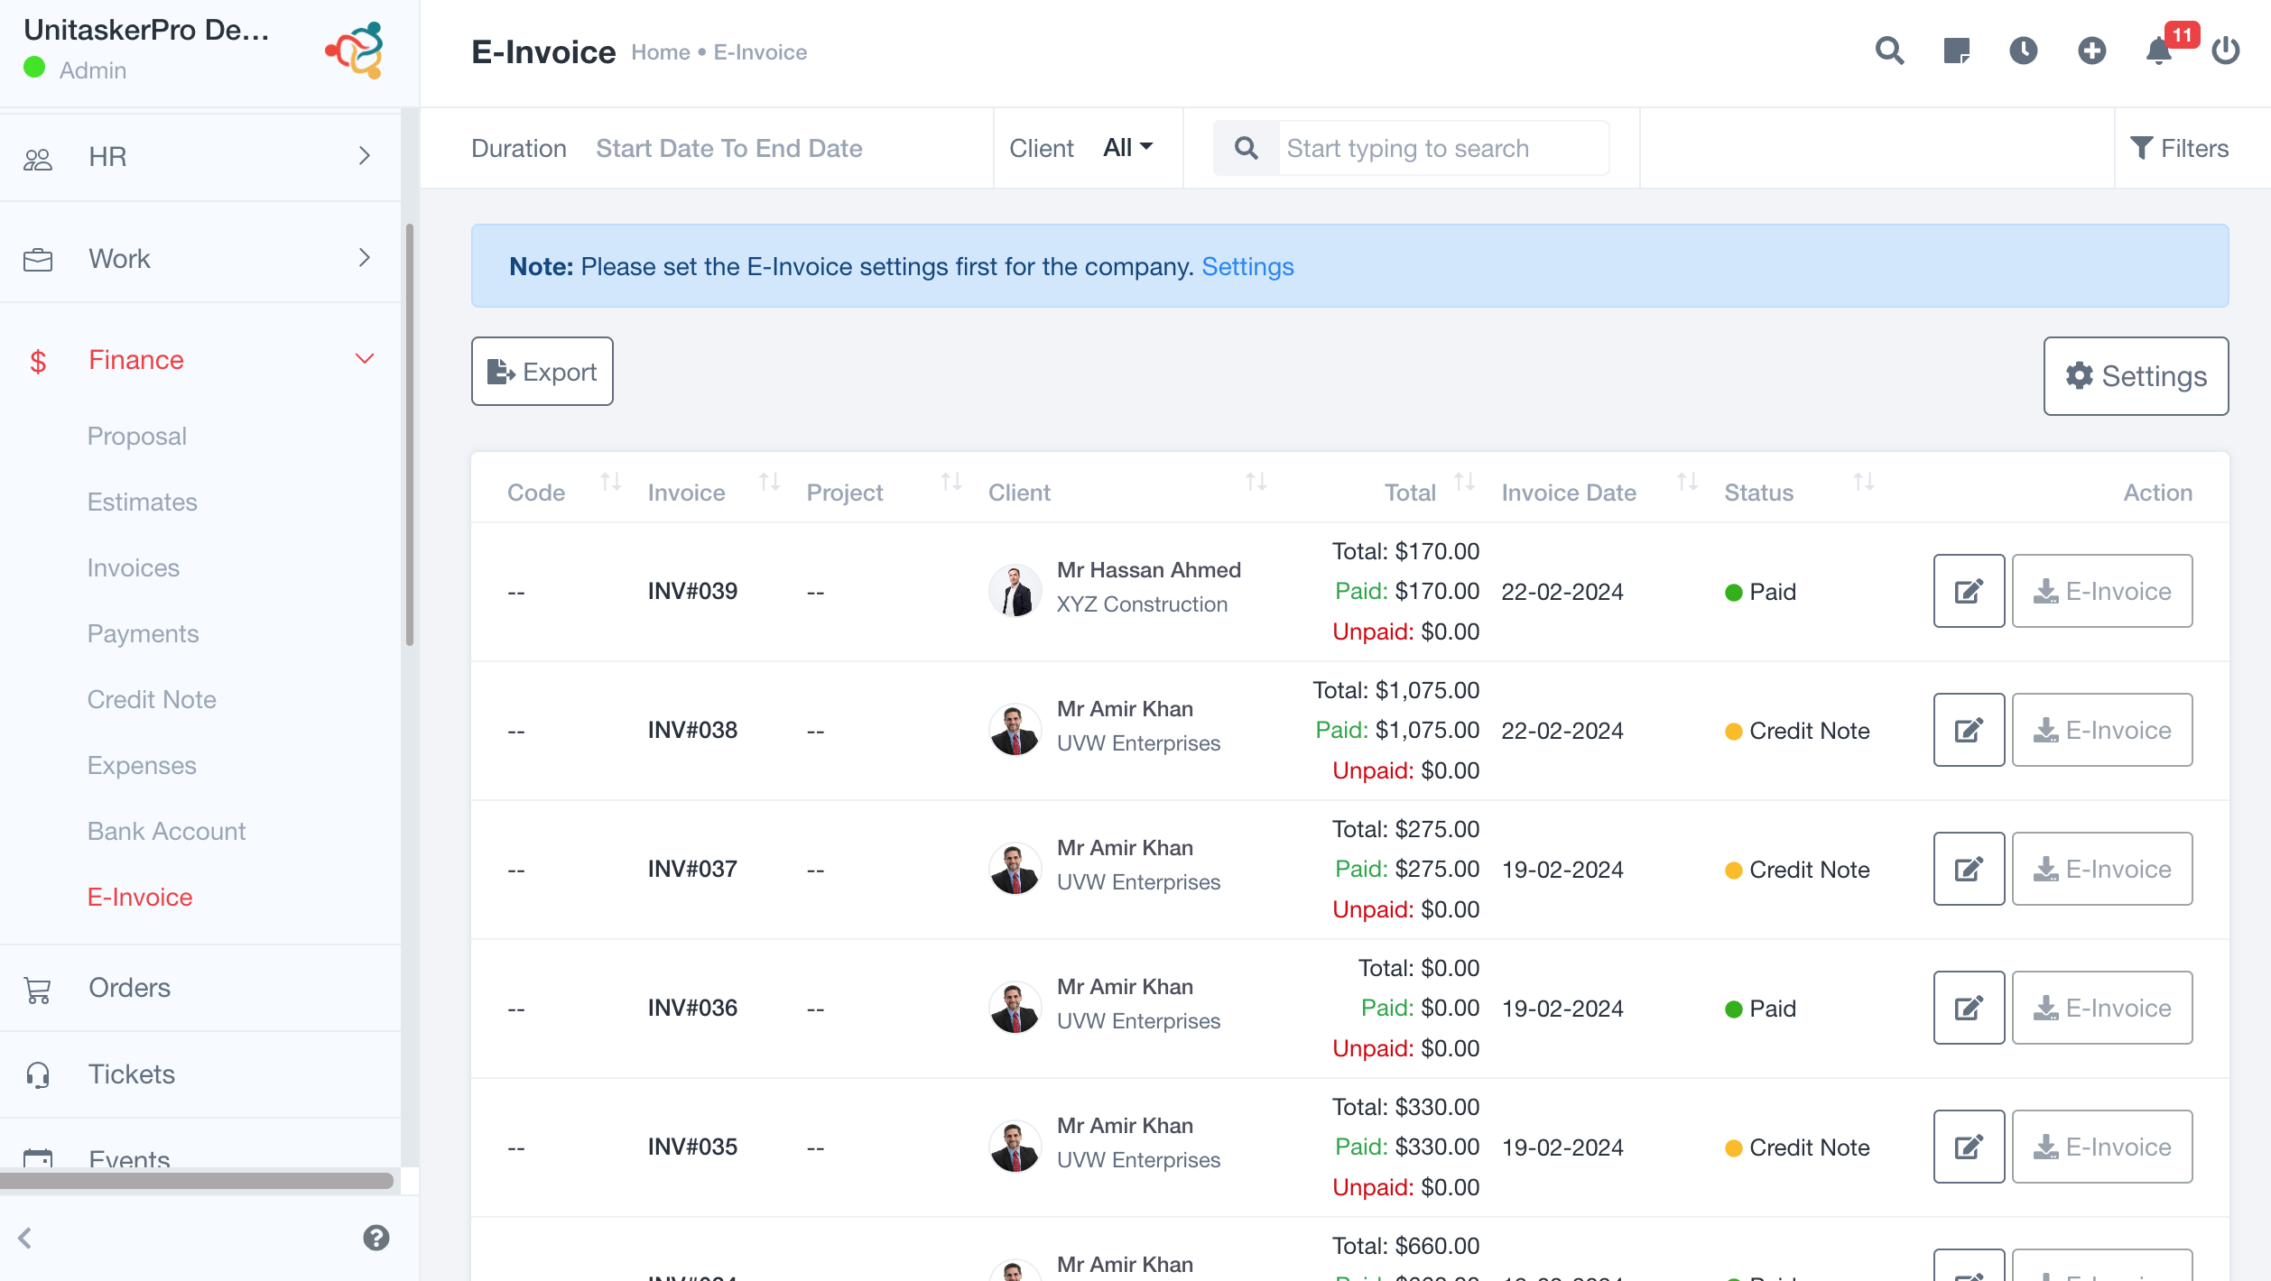Open the Client All dropdown
The width and height of the screenshot is (2271, 1281).
point(1127,147)
